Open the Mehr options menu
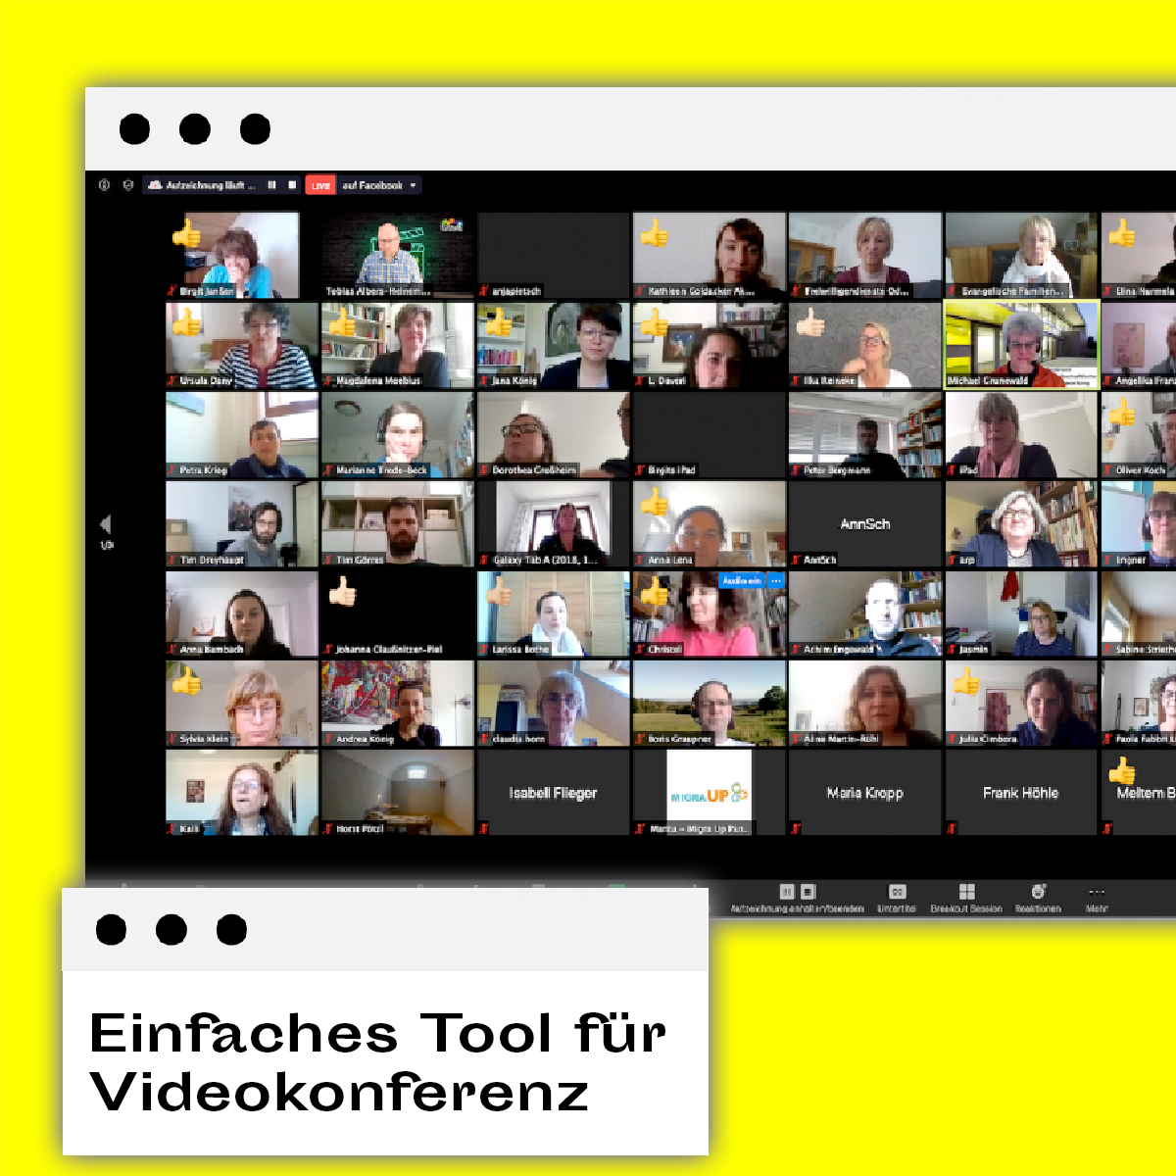Viewport: 1176px width, 1176px height. pos(1097,897)
